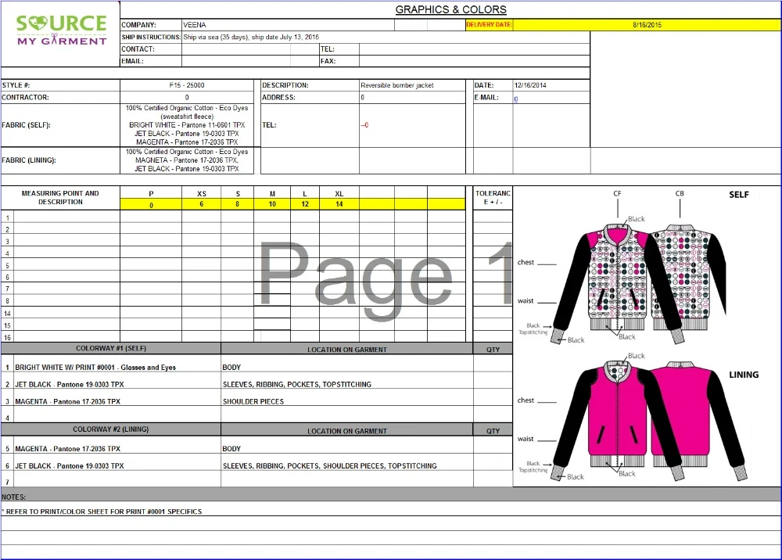Click the QTY header in colorway #1 section

493,349
